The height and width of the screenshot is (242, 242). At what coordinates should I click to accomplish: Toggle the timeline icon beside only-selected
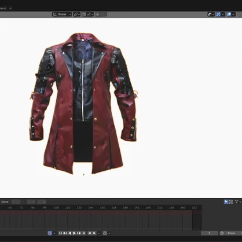231,202
